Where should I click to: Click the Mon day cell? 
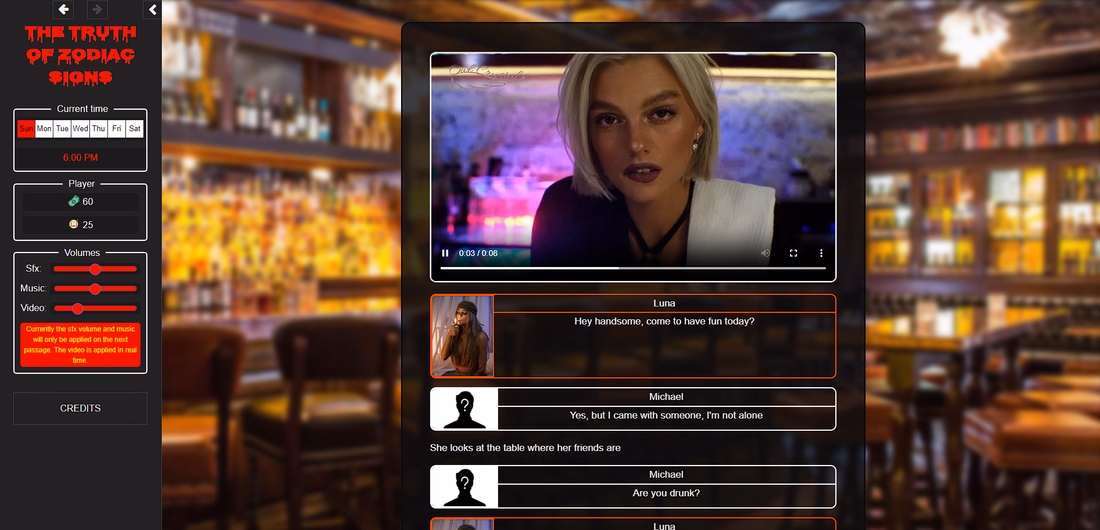(x=44, y=128)
